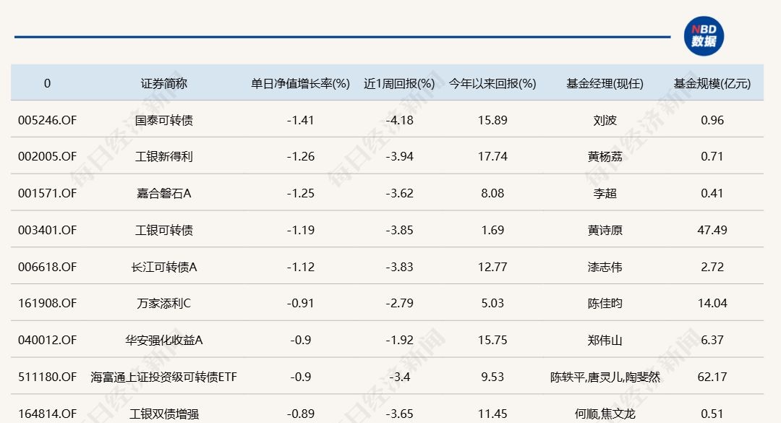The width and height of the screenshot is (781, 423).
Task: Click weekly return value -3.4
Action: (x=399, y=377)
